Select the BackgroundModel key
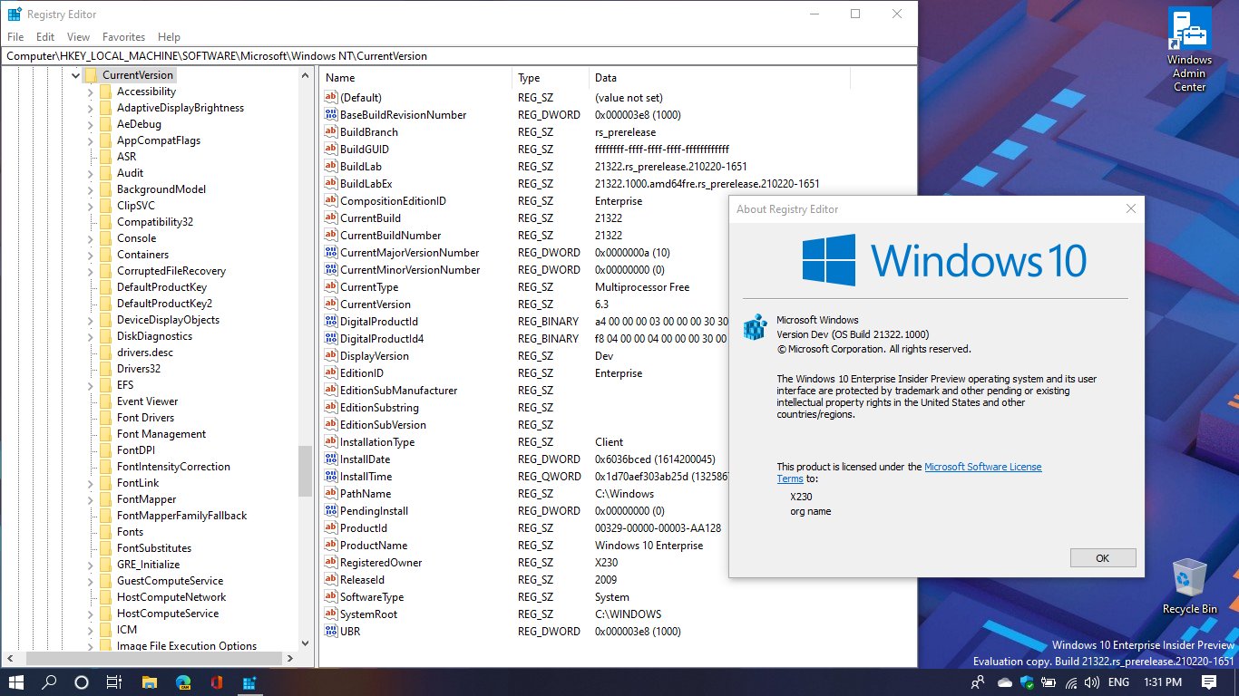Image resolution: width=1239 pixels, height=696 pixels. click(161, 189)
